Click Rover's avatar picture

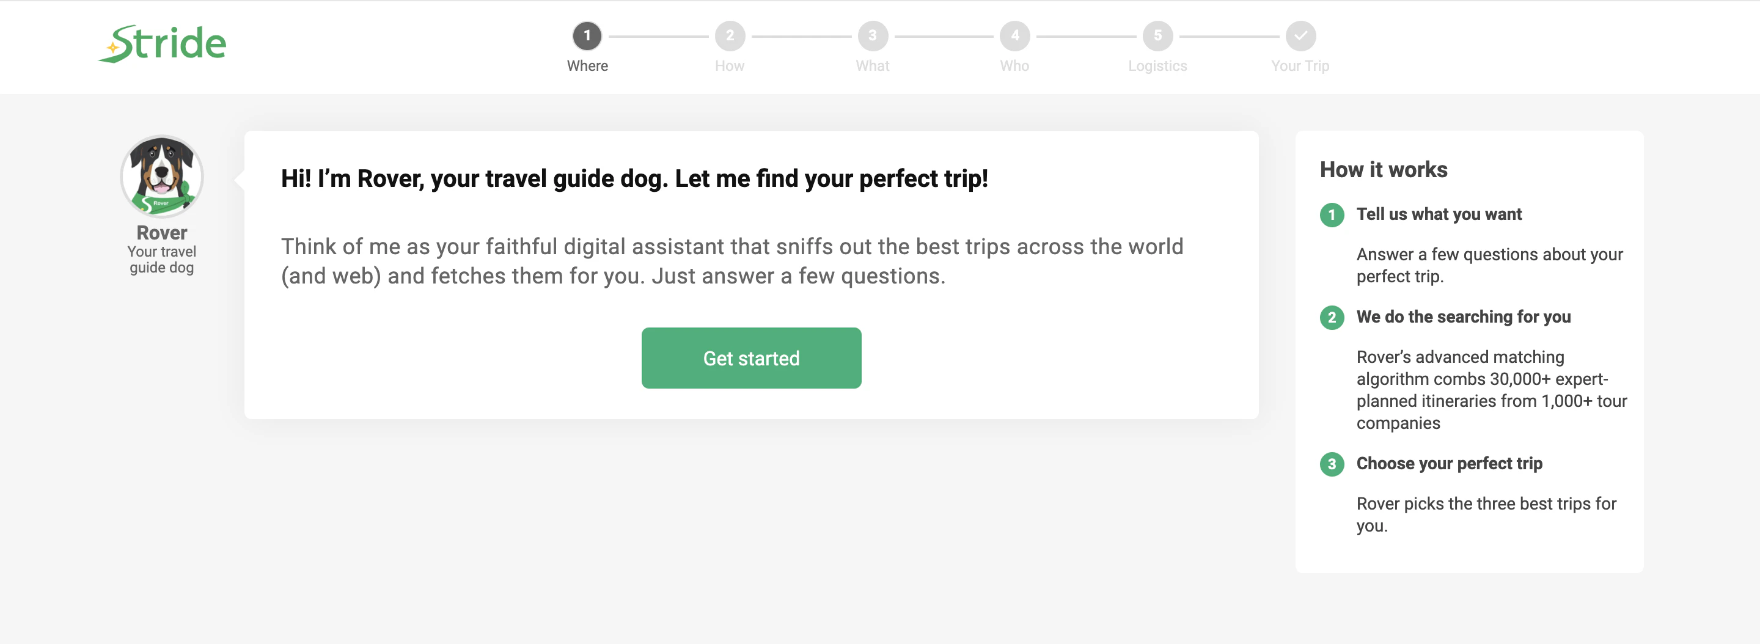[x=161, y=176]
